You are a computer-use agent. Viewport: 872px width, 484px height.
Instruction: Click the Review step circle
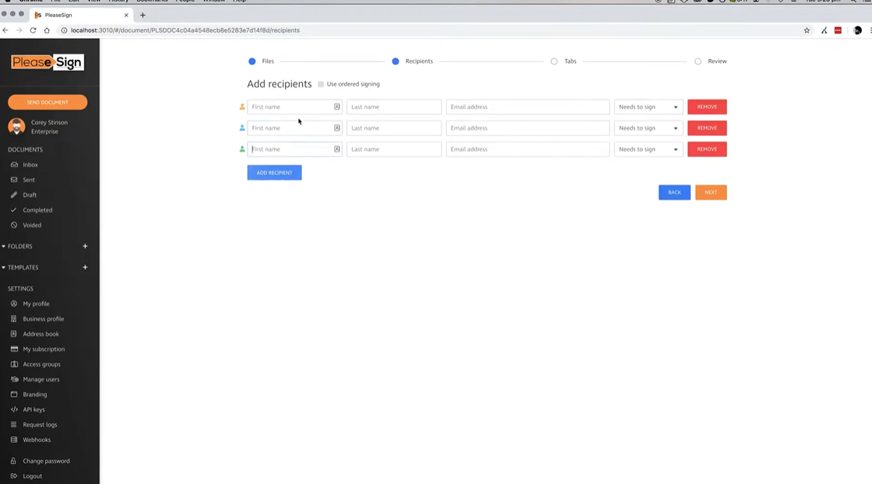tap(698, 61)
